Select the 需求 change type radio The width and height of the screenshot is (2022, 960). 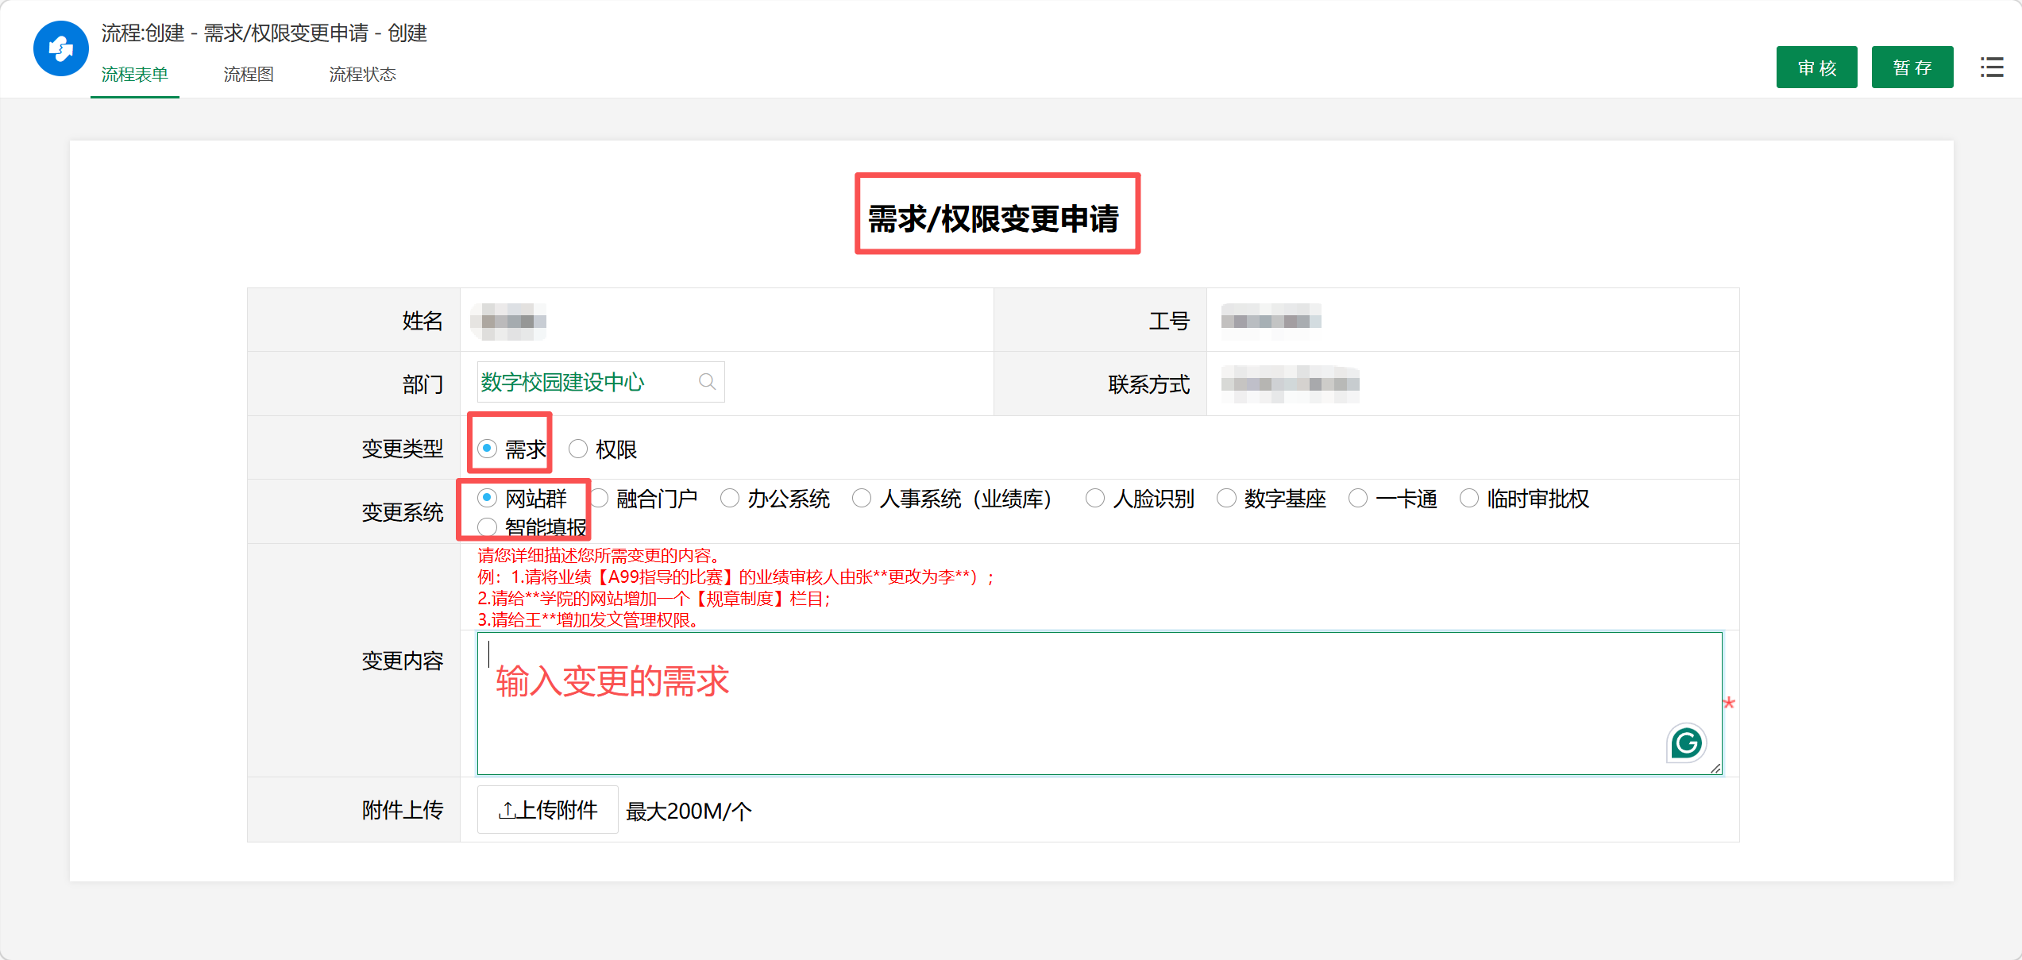point(488,449)
